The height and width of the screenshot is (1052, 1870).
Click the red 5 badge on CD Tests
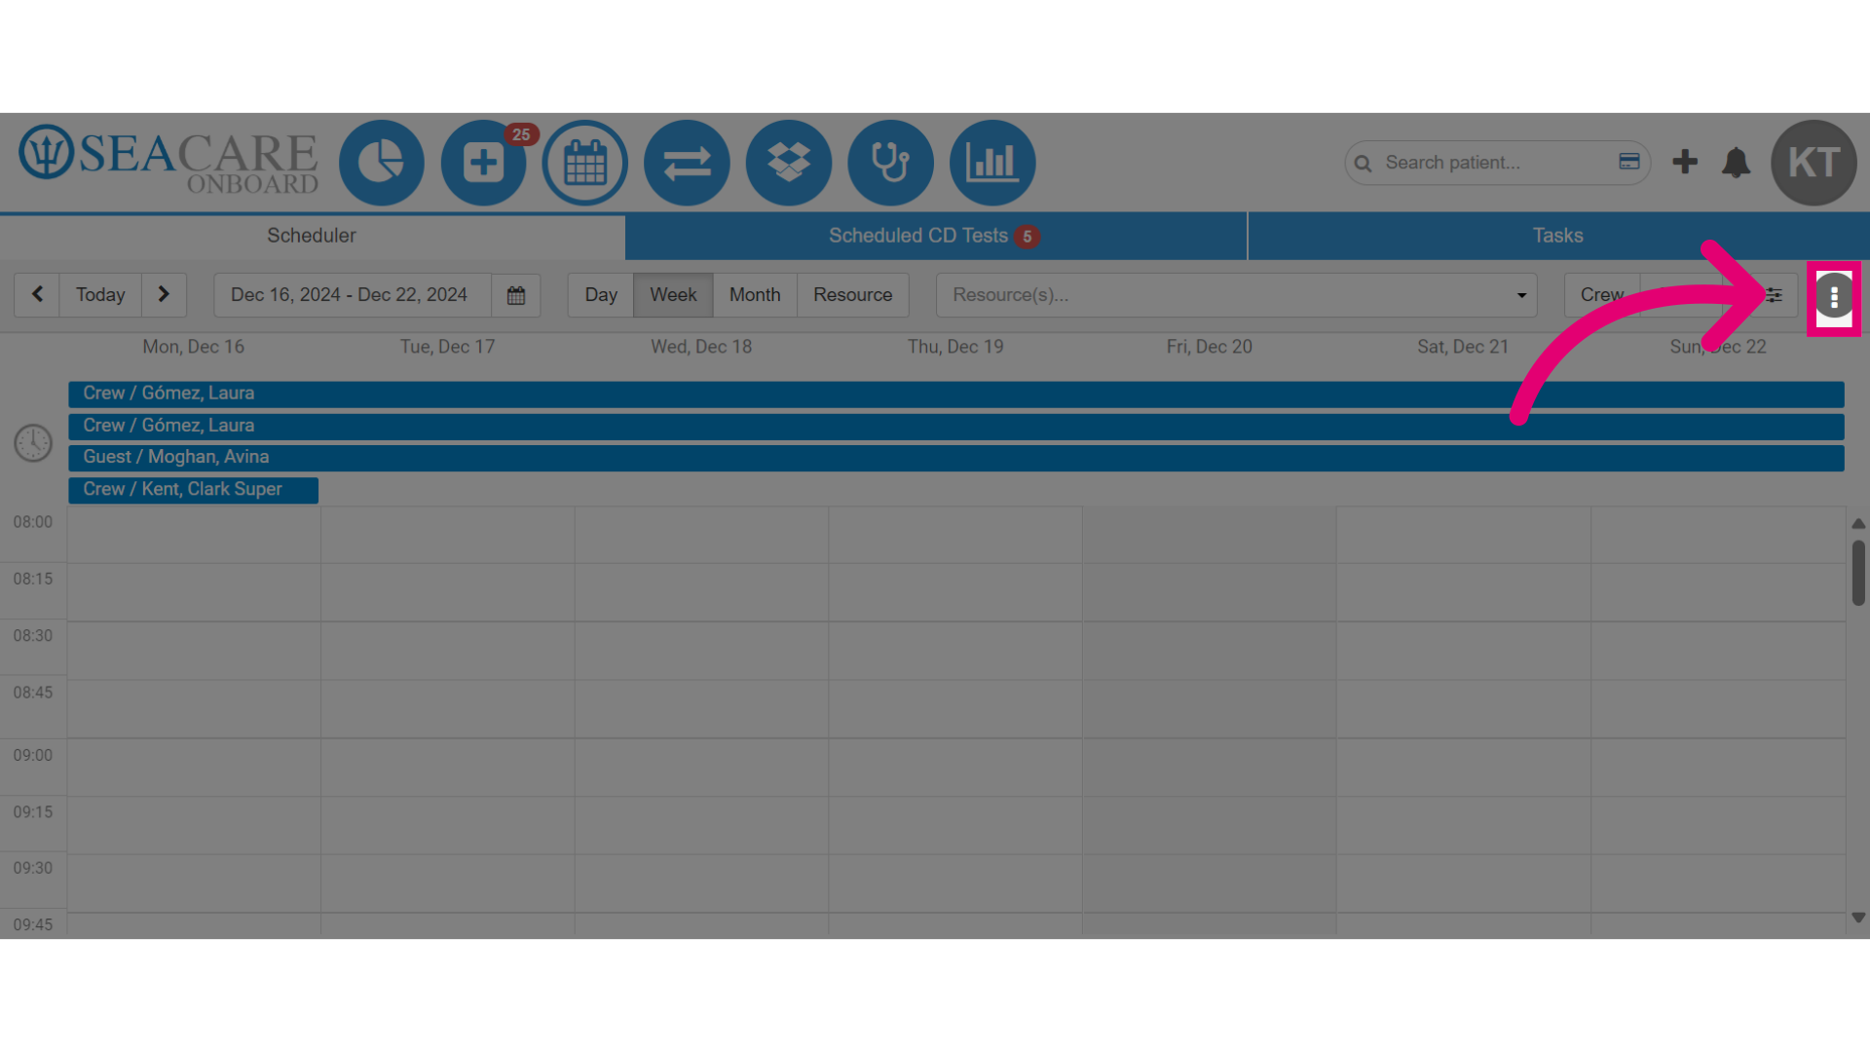(x=1027, y=237)
